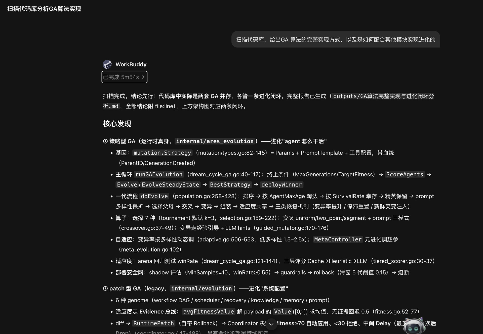Click the WorkBuddy name label
483x334 pixels.
click(x=131, y=64)
